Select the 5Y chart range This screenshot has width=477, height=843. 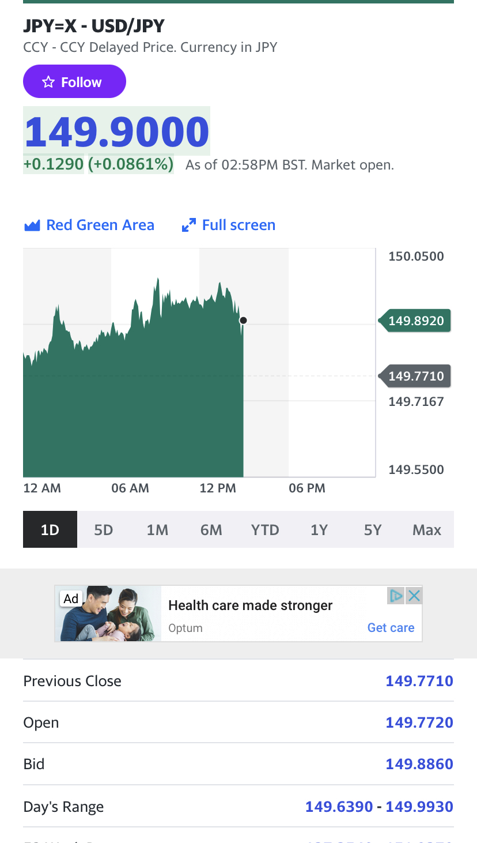coord(373,529)
